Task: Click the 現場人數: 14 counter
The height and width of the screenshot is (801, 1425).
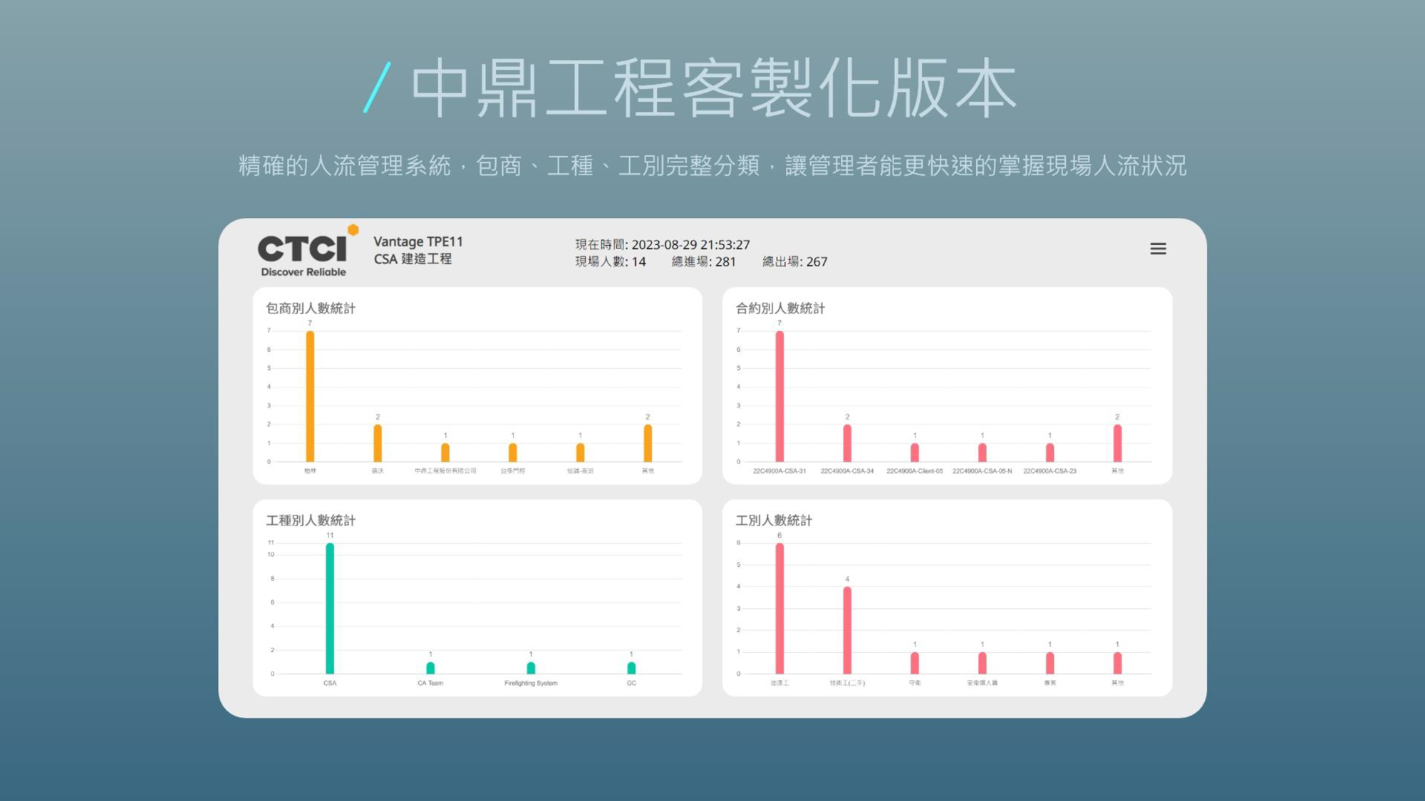Action: [611, 261]
